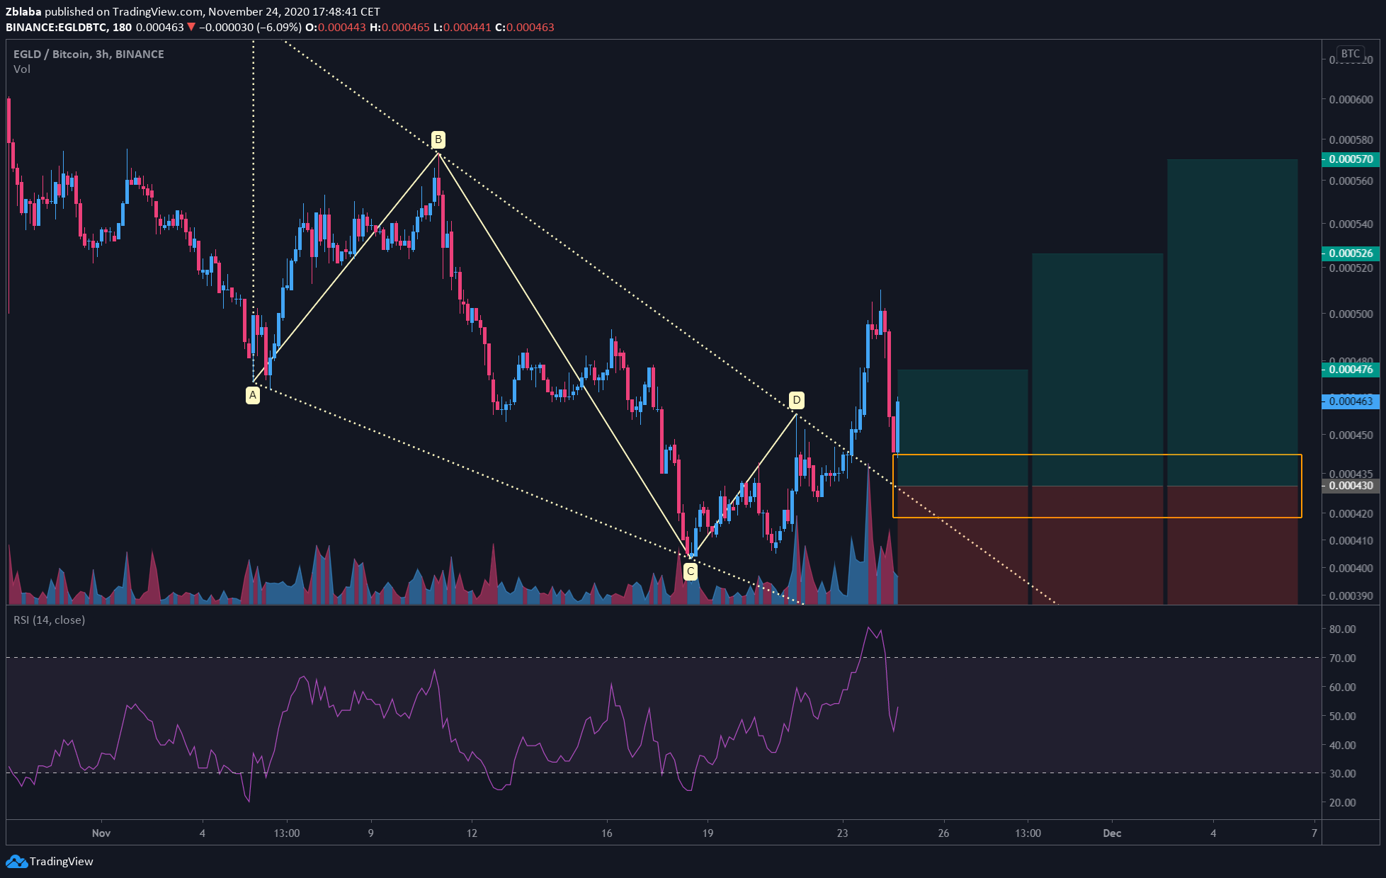This screenshot has width=1386, height=878.
Task: Click the 0.000570 target price label
Action: pos(1351,159)
